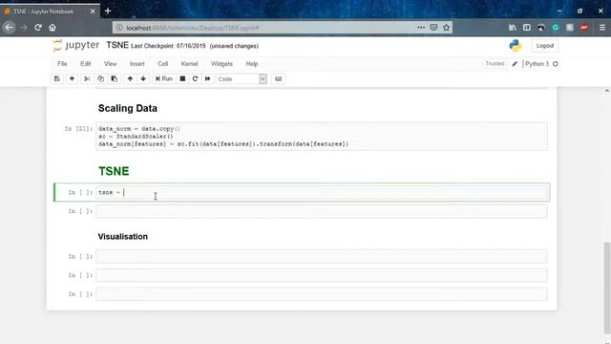Click the red ABP extension icon
Viewport: 611px width, 344px height.
583,28
